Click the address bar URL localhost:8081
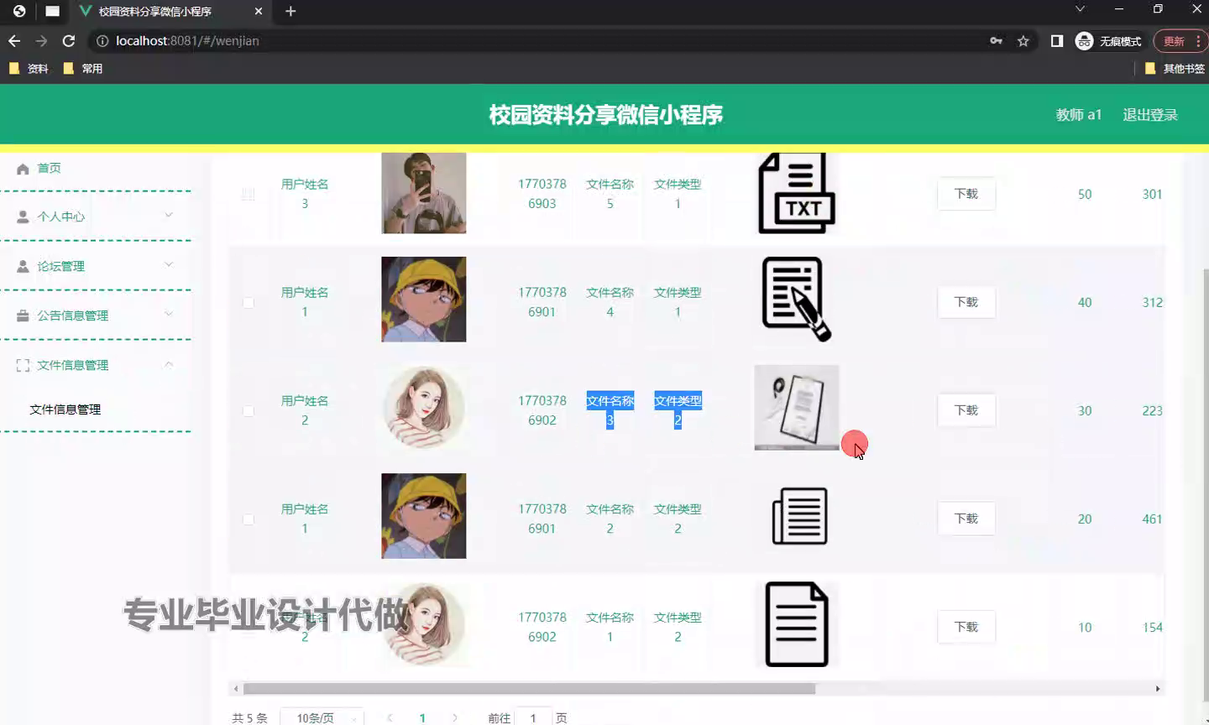1209x725 pixels. tap(187, 40)
